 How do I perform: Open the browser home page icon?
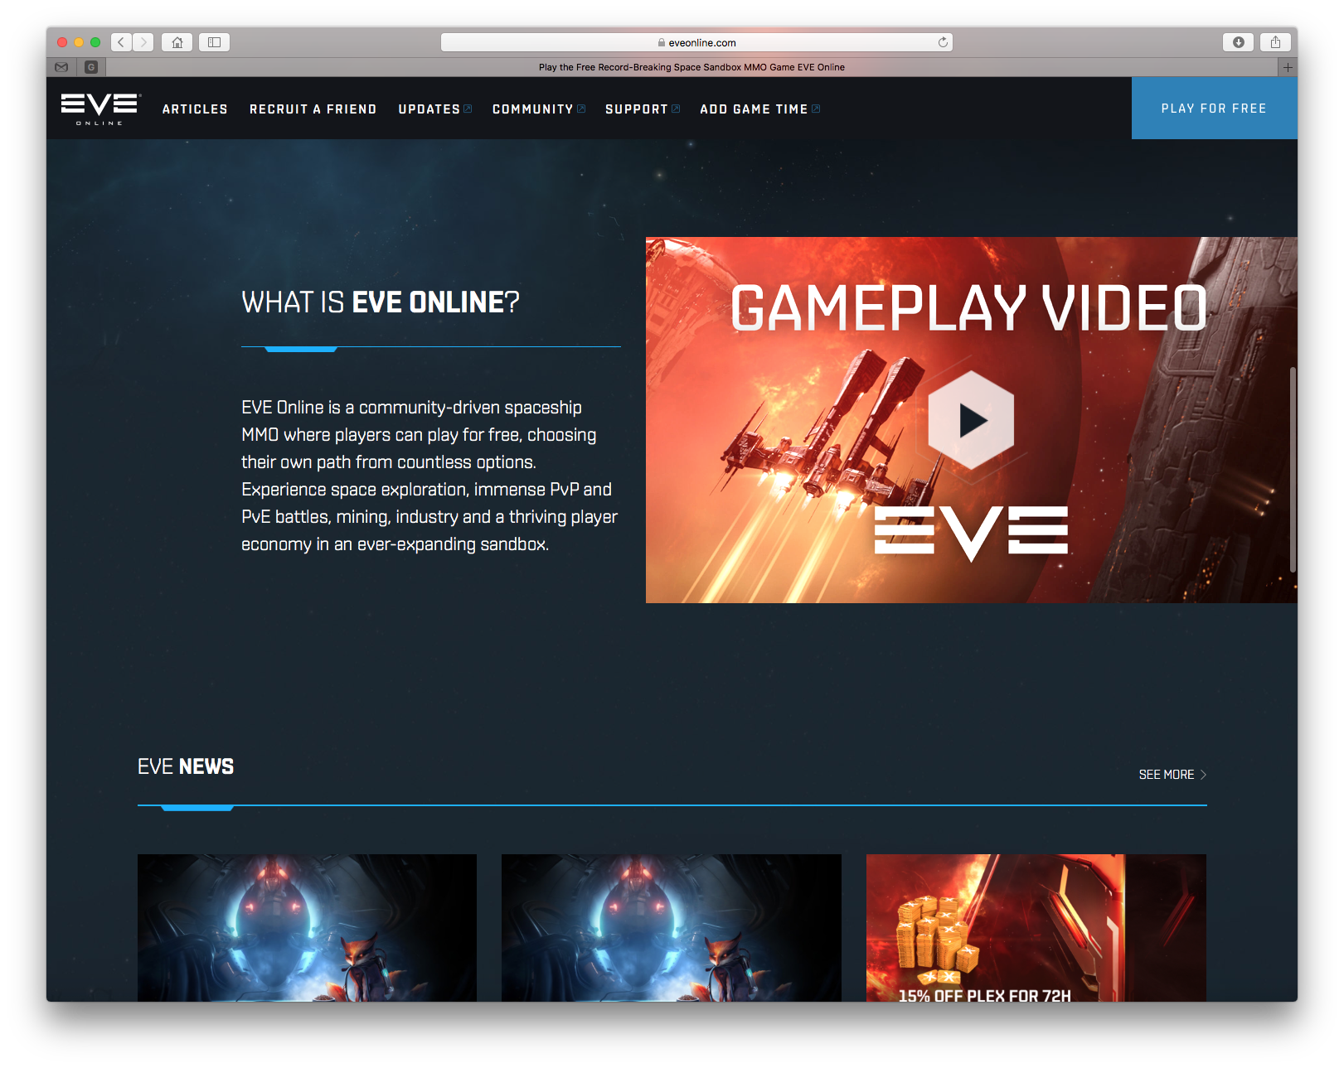pos(177,42)
